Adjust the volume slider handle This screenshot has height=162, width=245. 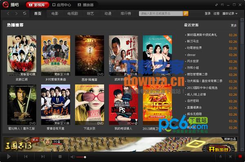(85, 157)
